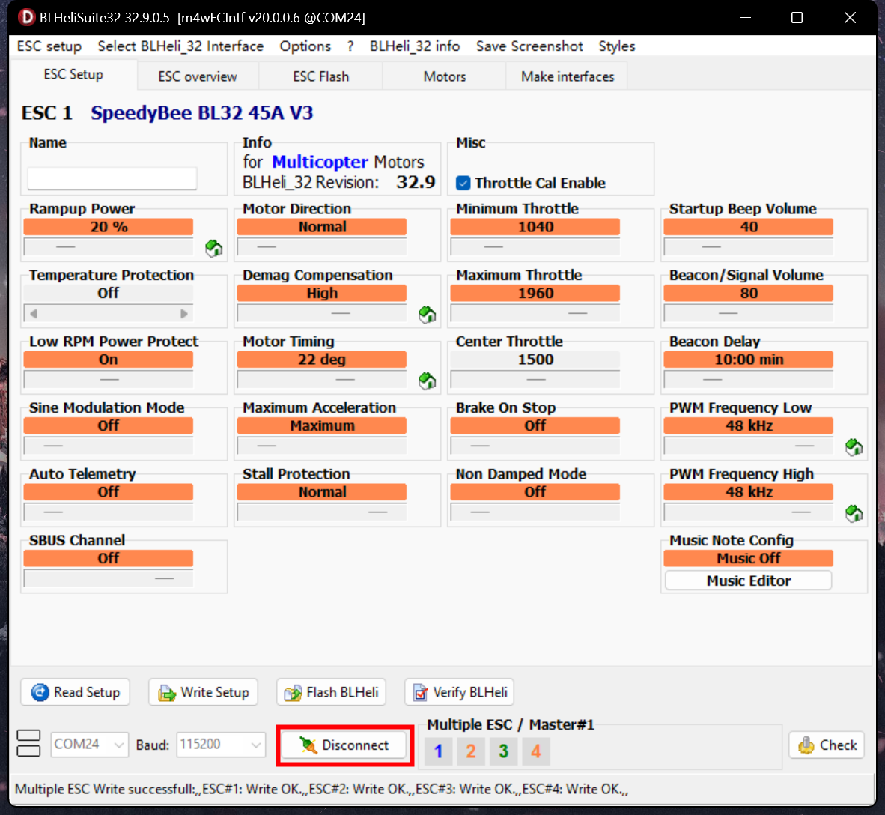Click the Rampup Power reset-to-default icon
This screenshot has width=885, height=815.
click(214, 248)
